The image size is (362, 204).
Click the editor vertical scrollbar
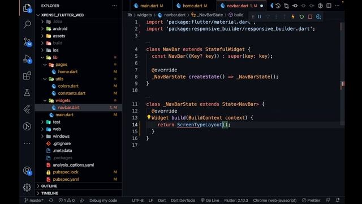click(x=342, y=74)
